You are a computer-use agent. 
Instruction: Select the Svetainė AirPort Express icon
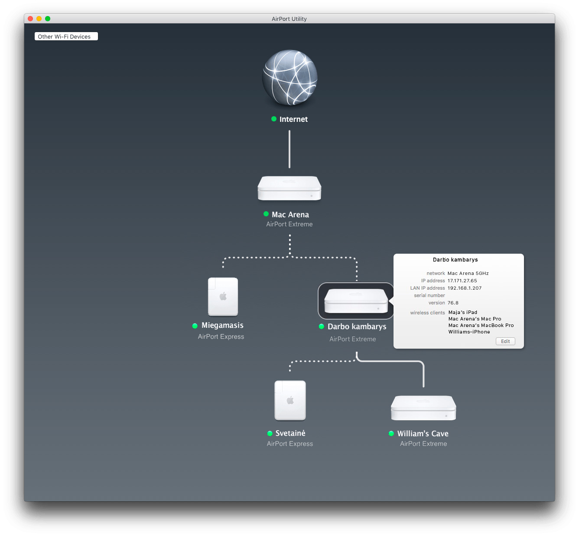click(290, 401)
